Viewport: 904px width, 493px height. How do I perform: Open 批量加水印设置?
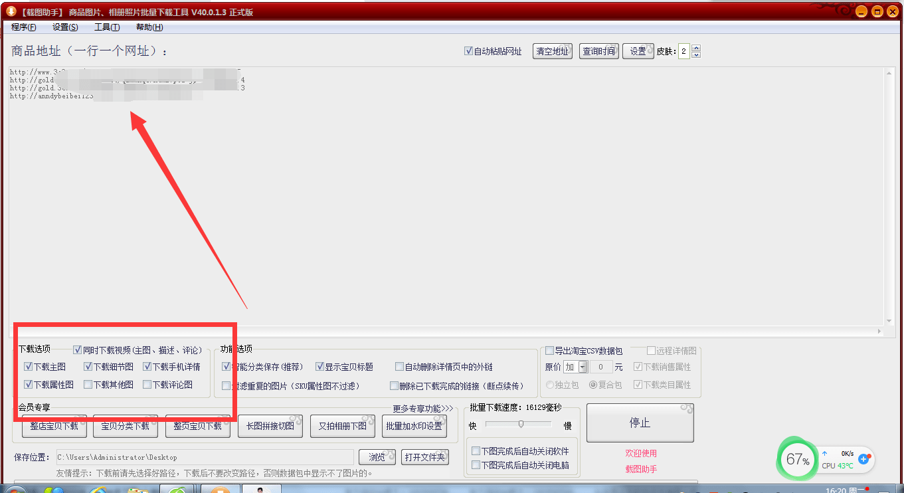point(414,426)
